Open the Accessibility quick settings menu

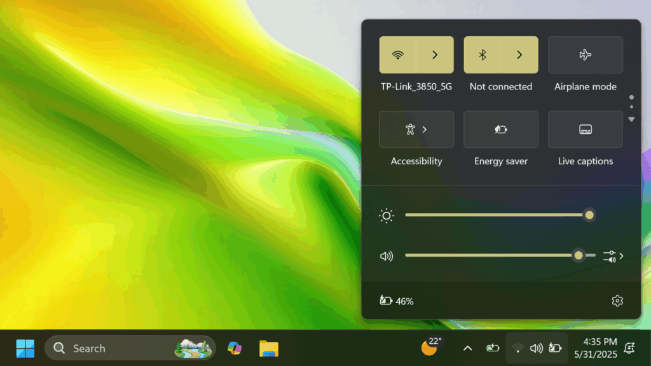point(416,129)
